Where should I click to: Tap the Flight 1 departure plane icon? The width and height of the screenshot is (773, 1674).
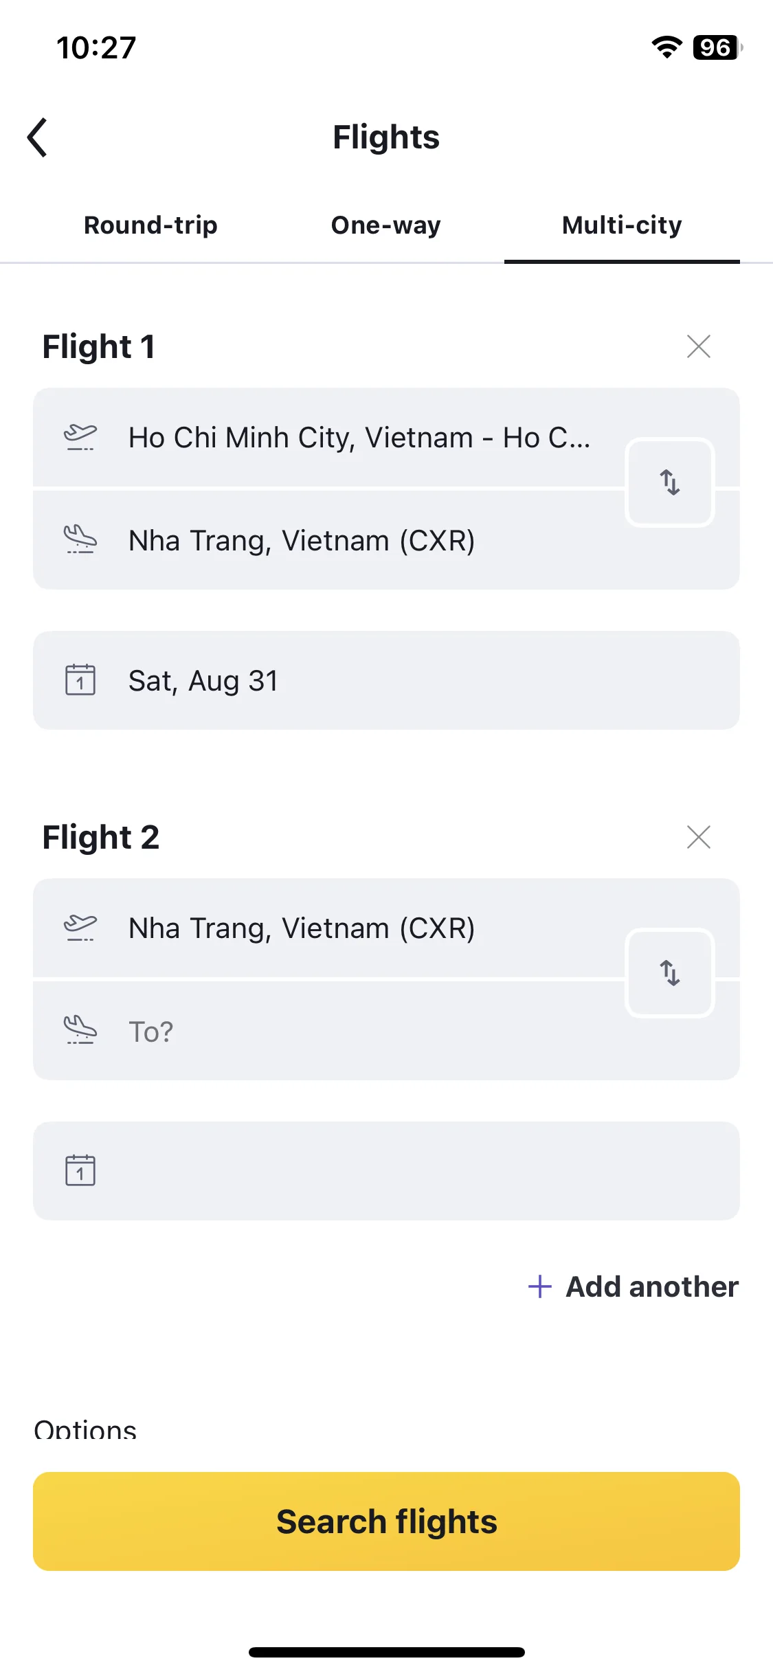click(x=80, y=437)
